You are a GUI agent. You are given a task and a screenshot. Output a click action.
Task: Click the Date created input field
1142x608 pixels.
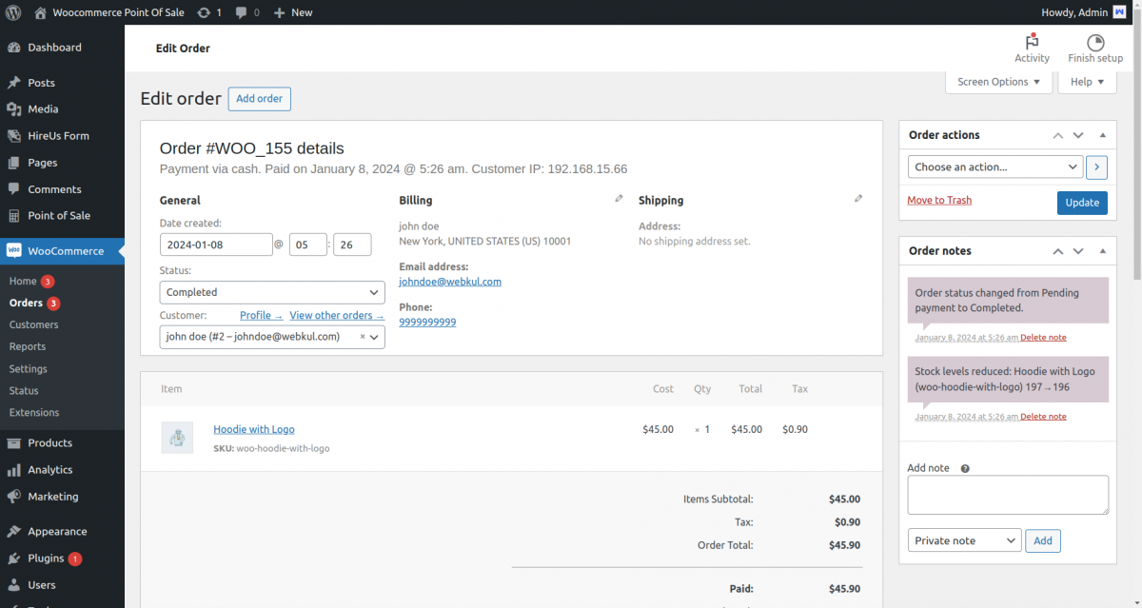(216, 245)
